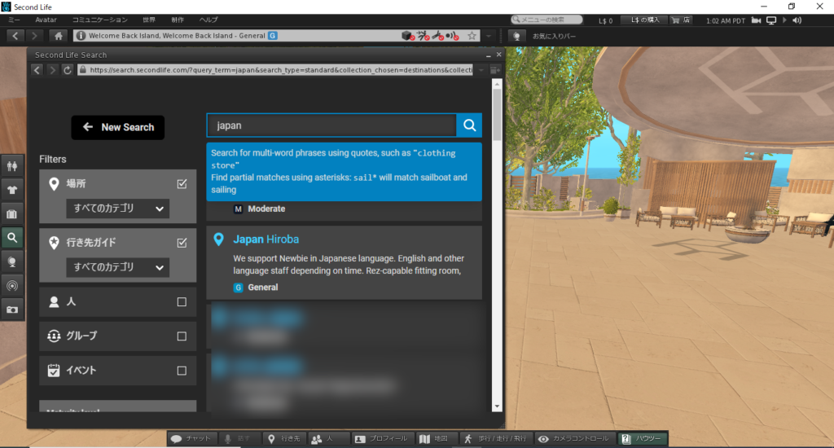
Task: Click the media play triangle in top bar
Action: coord(784,20)
